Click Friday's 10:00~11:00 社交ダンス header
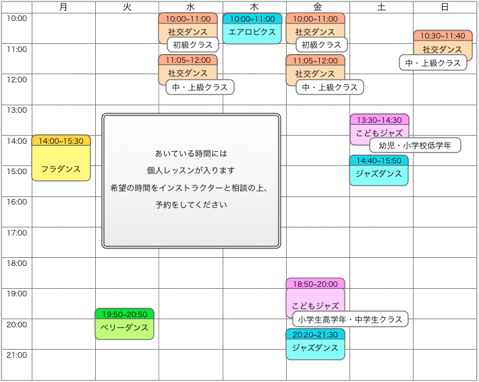 point(315,19)
